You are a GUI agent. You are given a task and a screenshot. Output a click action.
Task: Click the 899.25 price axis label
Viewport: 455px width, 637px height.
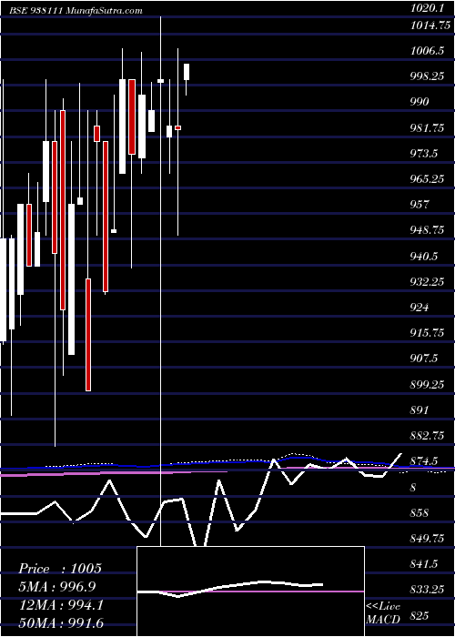(427, 384)
